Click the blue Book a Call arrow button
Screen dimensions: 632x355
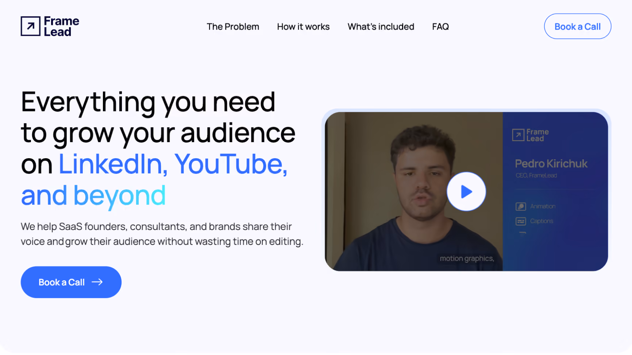(x=71, y=282)
